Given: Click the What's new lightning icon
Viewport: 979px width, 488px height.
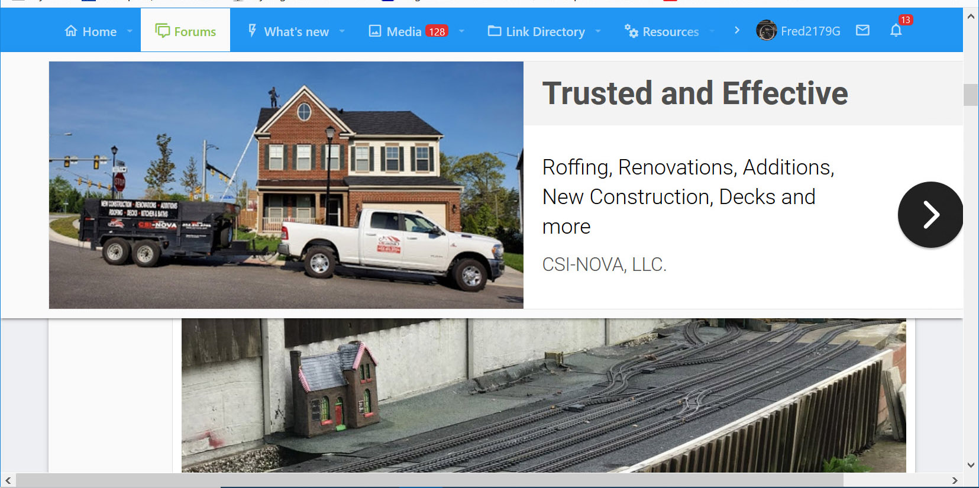Looking at the screenshot, I should [x=253, y=31].
